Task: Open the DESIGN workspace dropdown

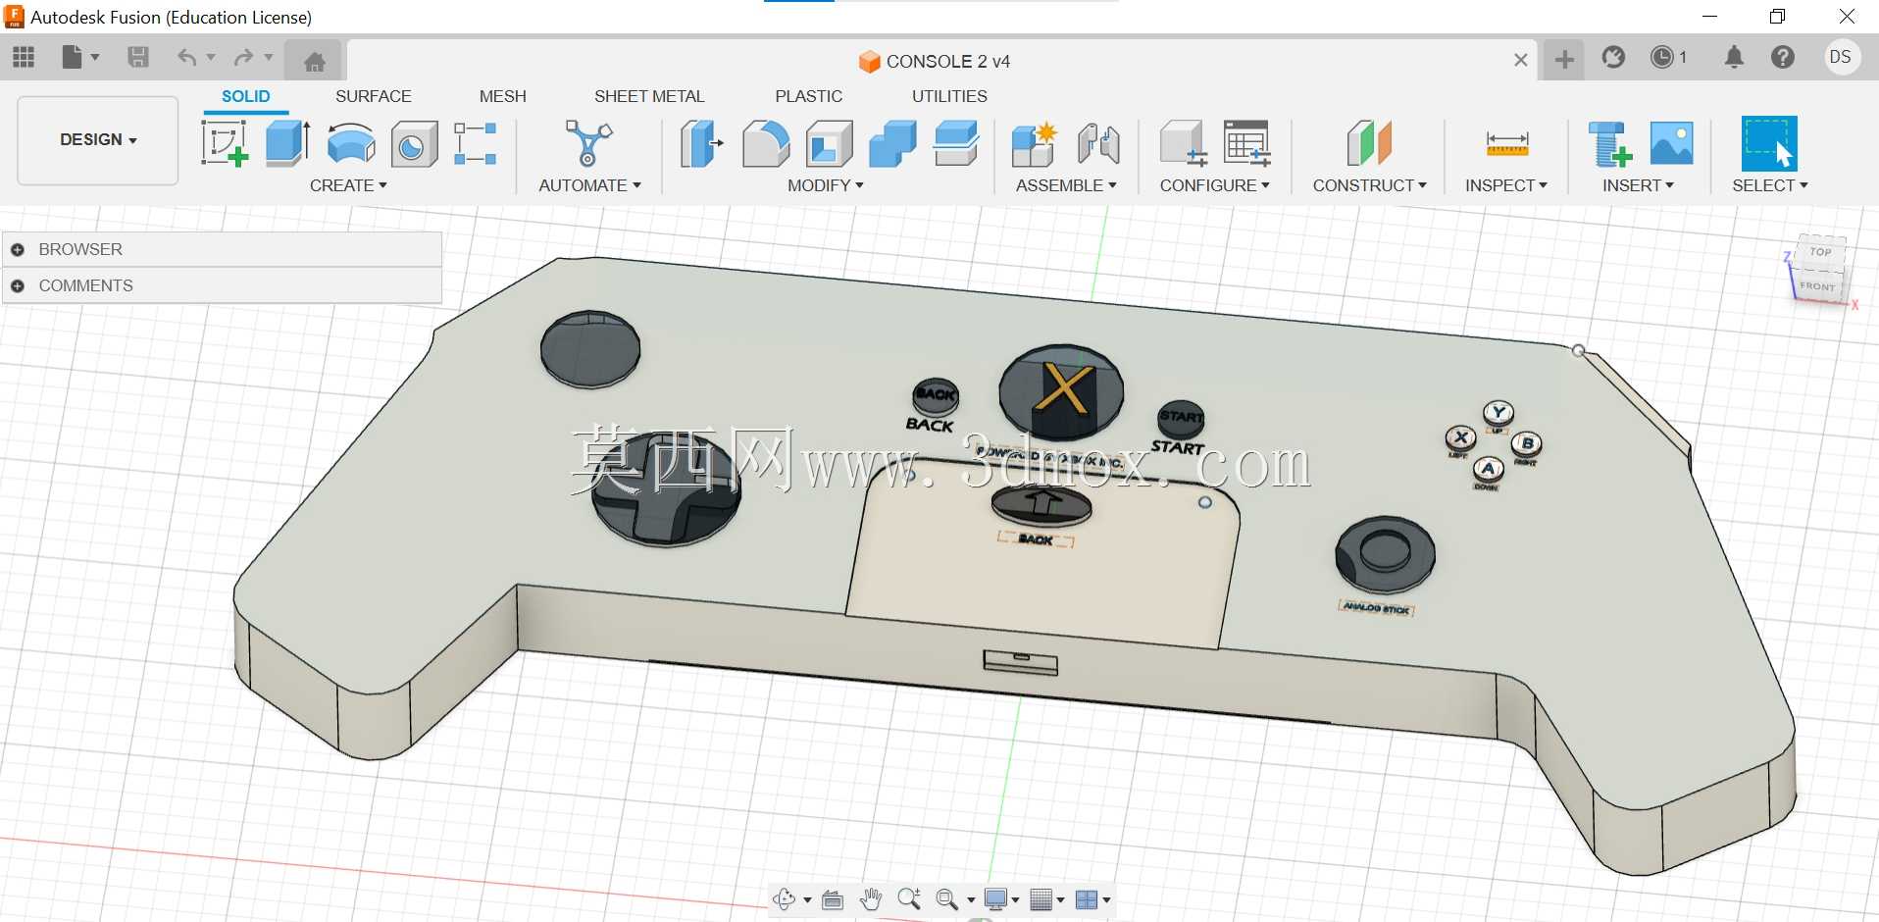Action: tap(98, 140)
